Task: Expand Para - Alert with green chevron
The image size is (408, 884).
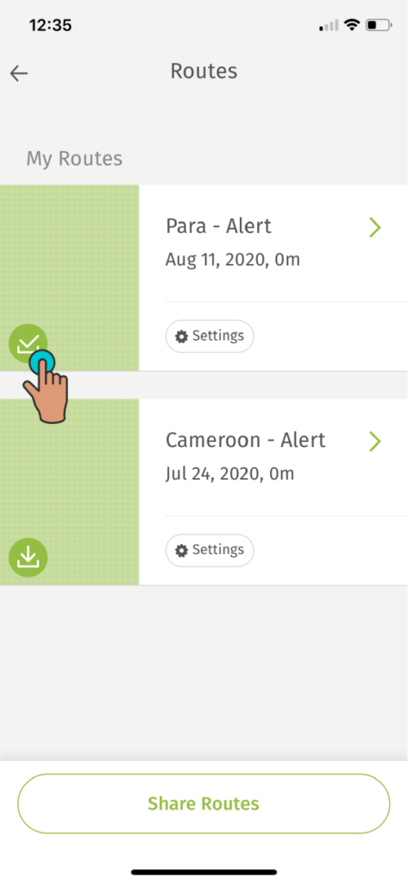Action: coord(375,227)
